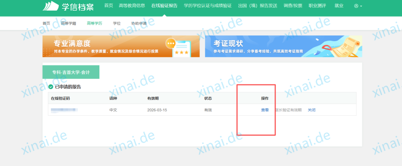Click 查看 to view the report
402x166 pixels.
coord(265,110)
